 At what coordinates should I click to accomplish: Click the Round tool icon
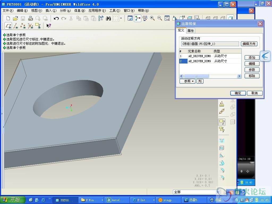(x=222, y=170)
